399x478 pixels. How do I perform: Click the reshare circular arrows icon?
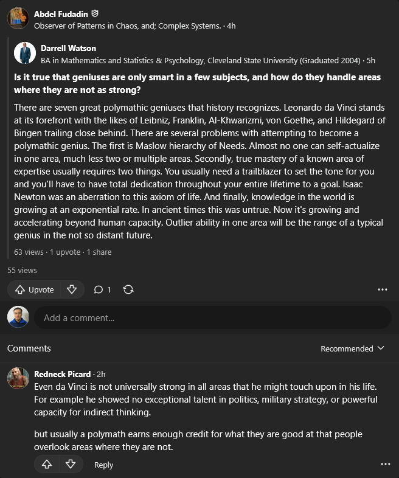click(x=128, y=289)
